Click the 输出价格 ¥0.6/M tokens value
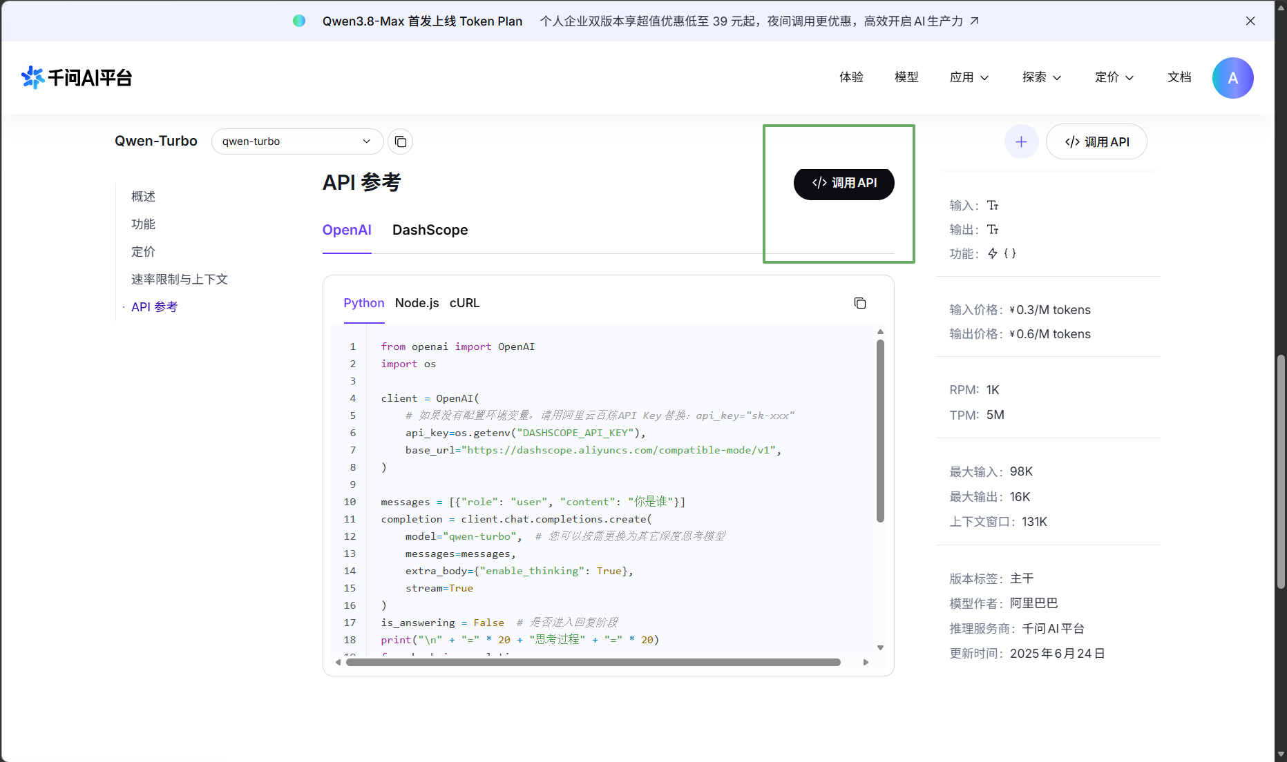The height and width of the screenshot is (762, 1287). coord(1050,334)
